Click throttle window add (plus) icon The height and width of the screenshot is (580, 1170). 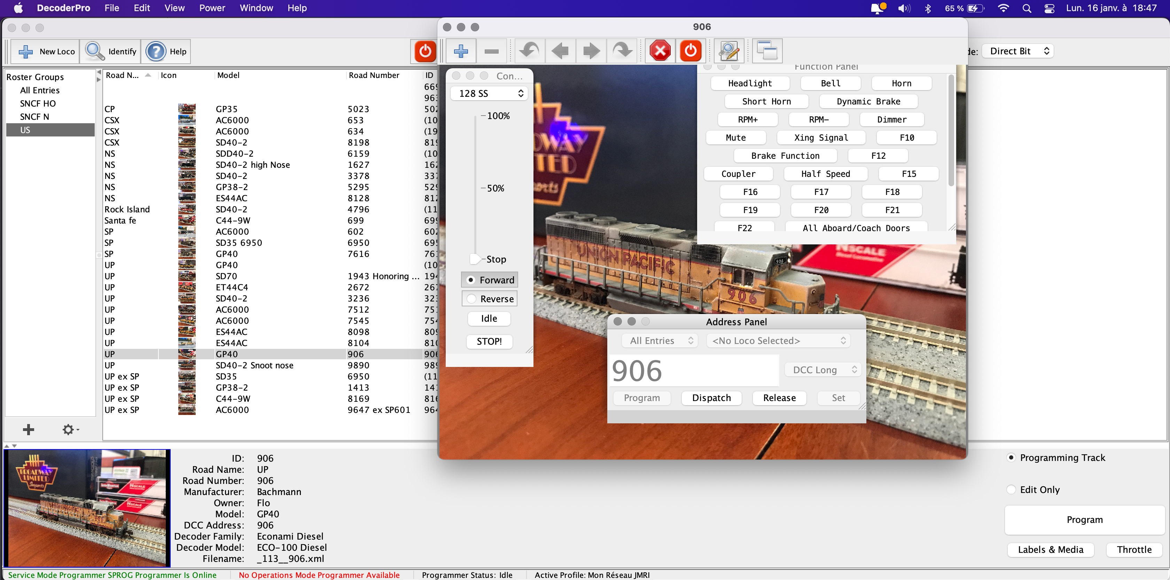click(461, 51)
